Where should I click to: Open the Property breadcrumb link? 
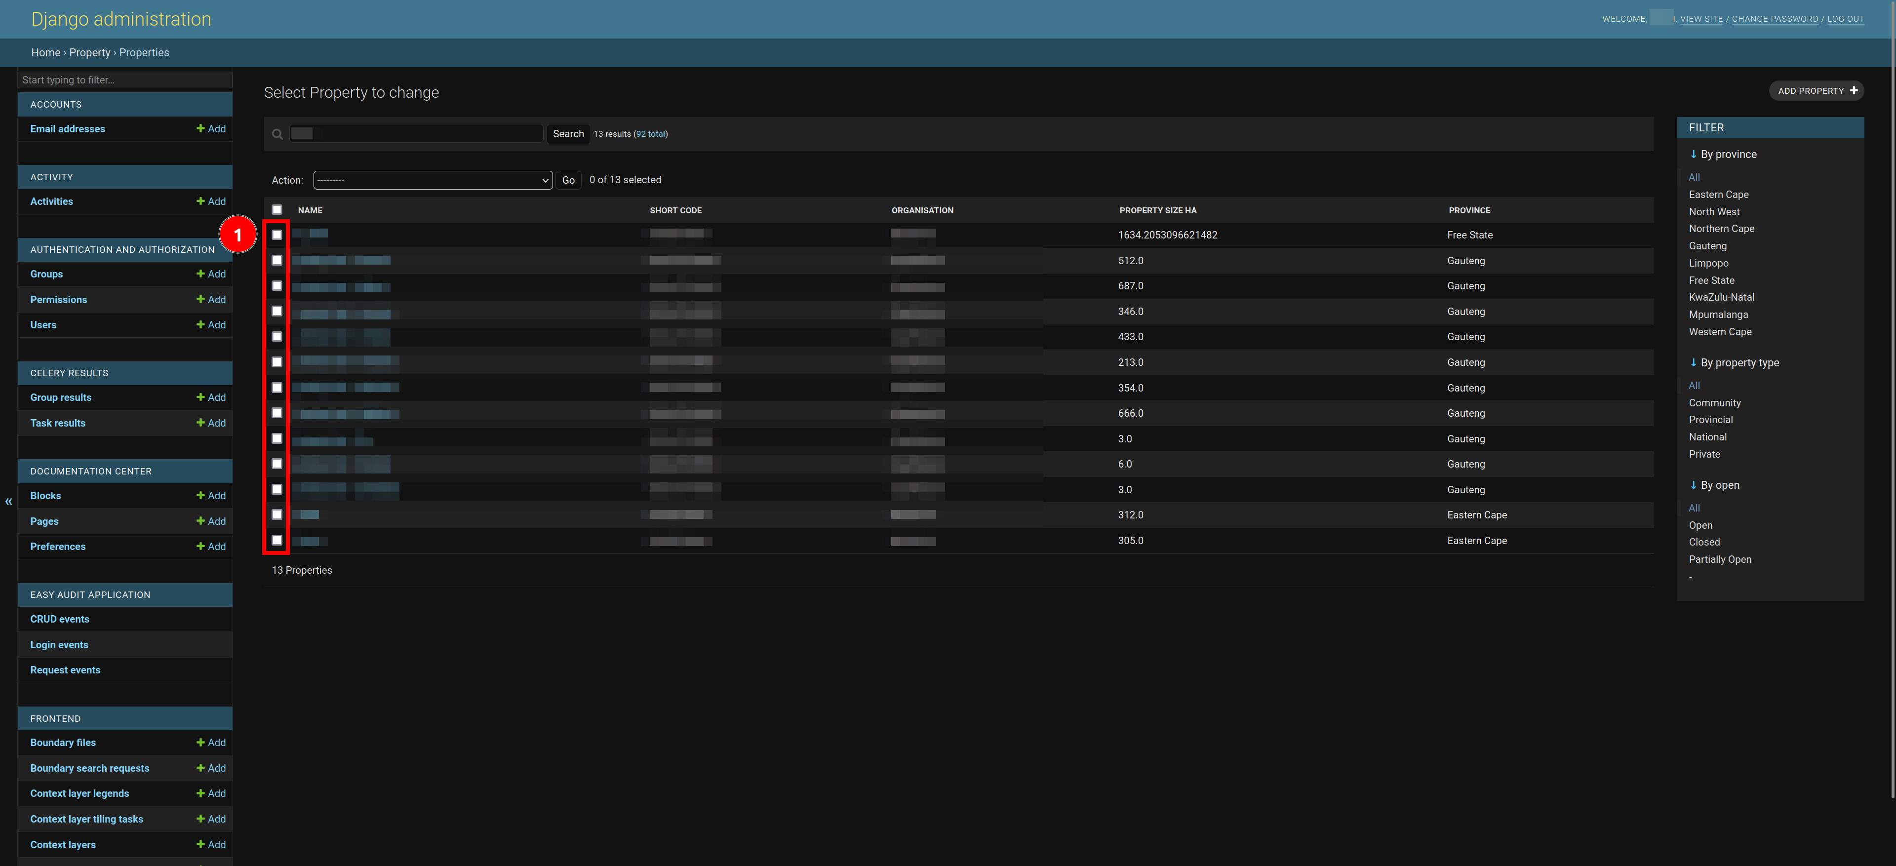[90, 53]
